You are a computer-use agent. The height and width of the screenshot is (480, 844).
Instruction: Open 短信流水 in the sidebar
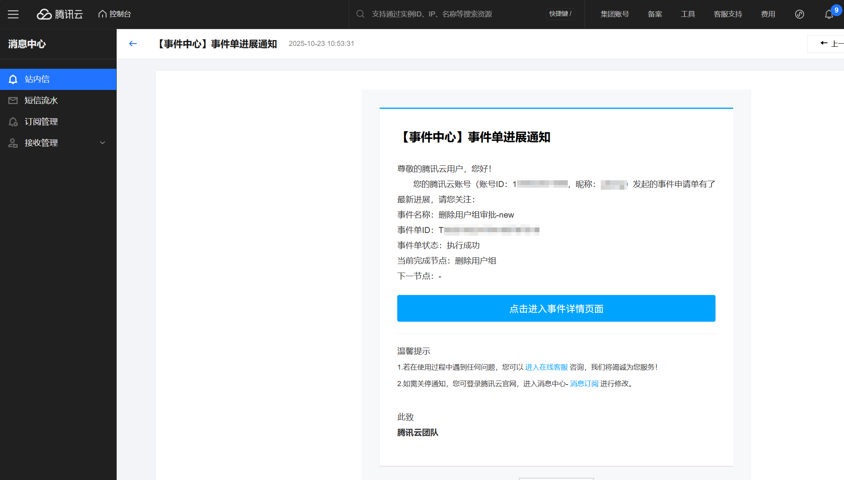coord(58,101)
